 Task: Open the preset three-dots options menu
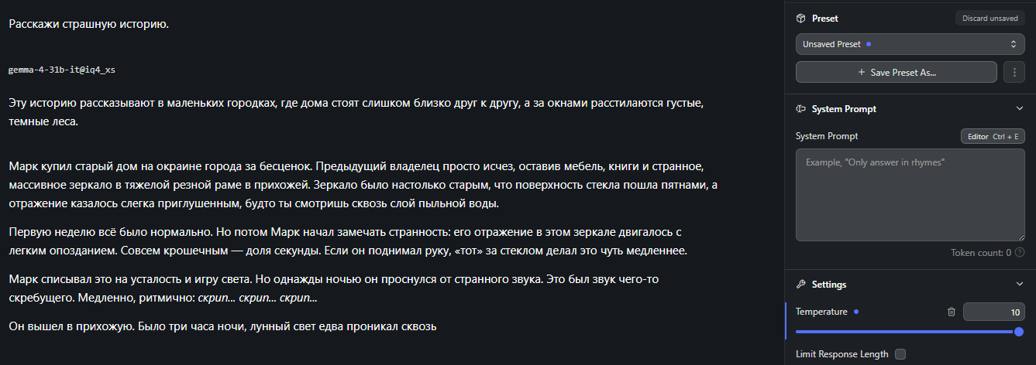coord(1014,72)
